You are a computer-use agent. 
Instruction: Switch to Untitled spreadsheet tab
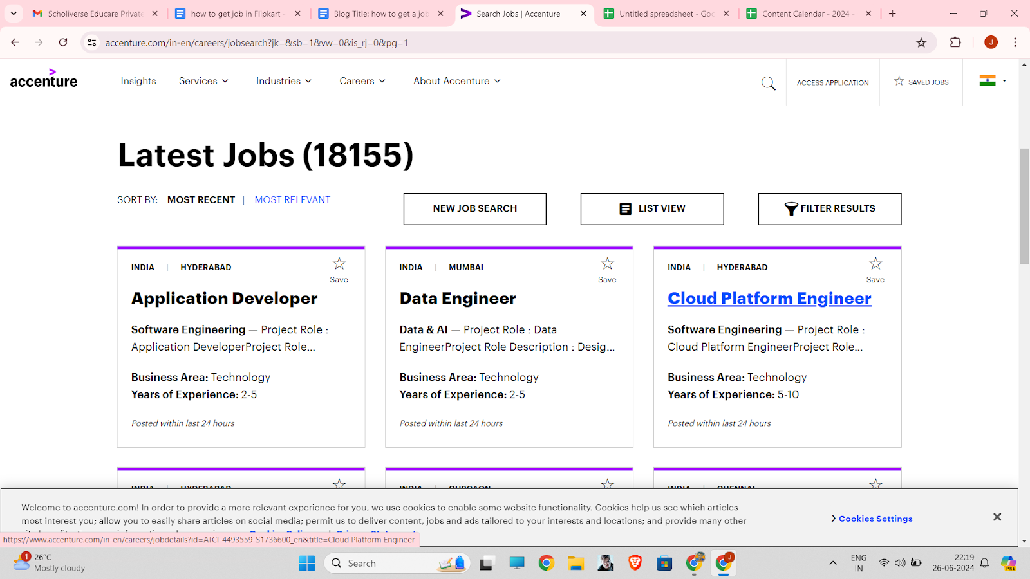[667, 14]
